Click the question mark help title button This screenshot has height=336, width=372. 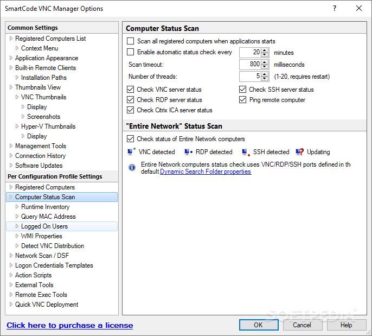334,8
